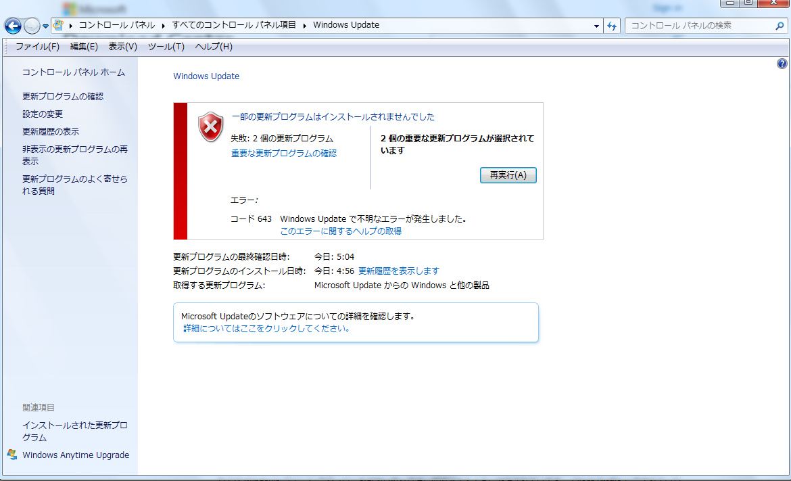This screenshot has width=791, height=481.
Task: Click the Back navigation arrow button
Action: [x=13, y=26]
